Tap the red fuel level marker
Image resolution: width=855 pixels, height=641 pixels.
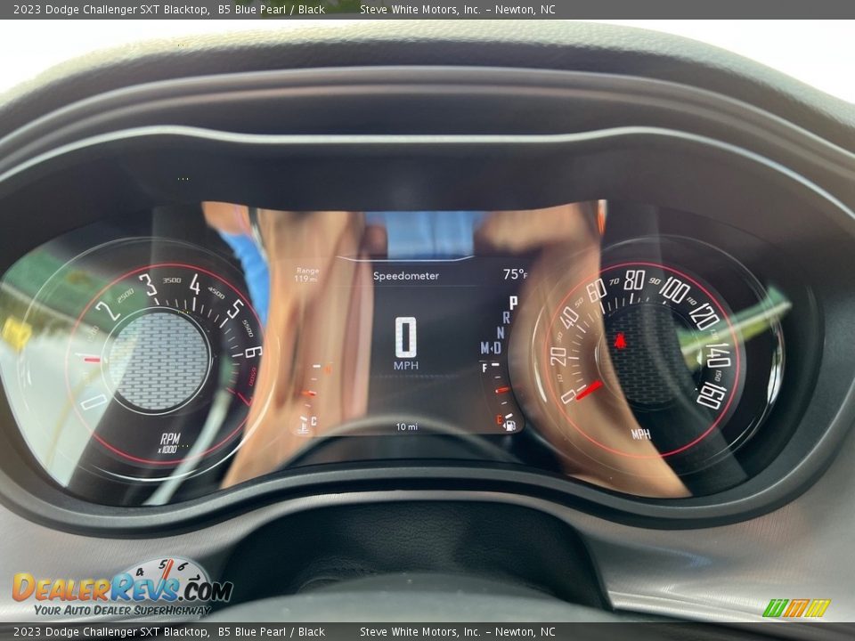pyautogui.click(x=502, y=390)
